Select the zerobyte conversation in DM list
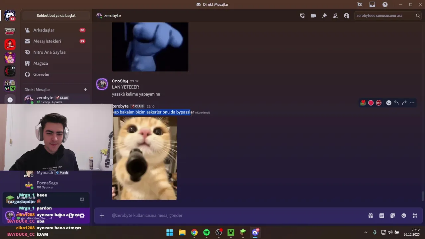This screenshot has height=239, width=425. (56, 99)
